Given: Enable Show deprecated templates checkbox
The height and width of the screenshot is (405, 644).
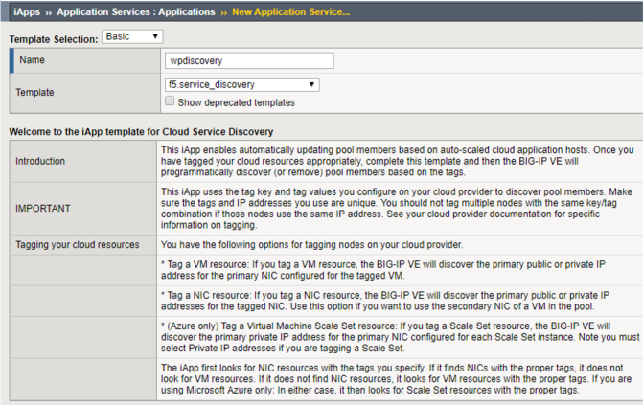Looking at the screenshot, I should coord(170,101).
